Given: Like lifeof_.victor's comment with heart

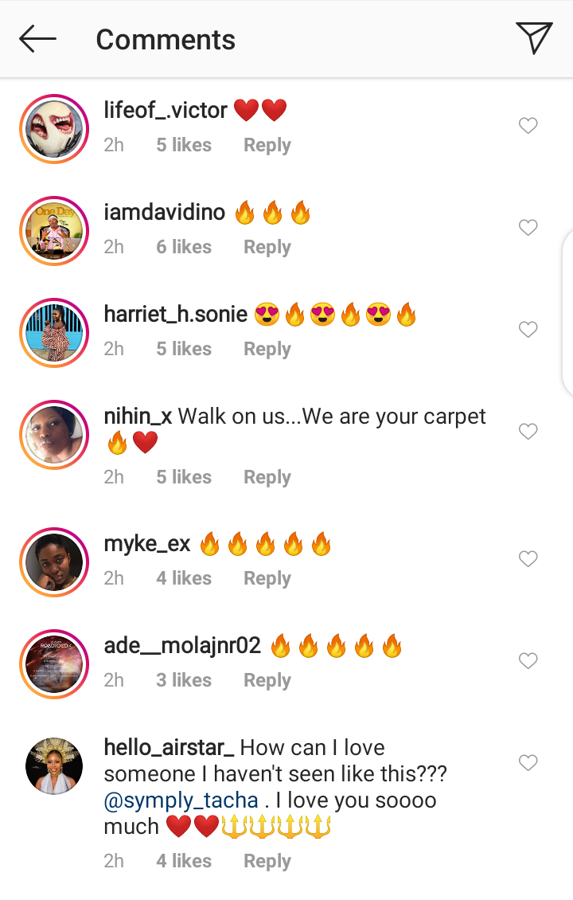Looking at the screenshot, I should [528, 125].
